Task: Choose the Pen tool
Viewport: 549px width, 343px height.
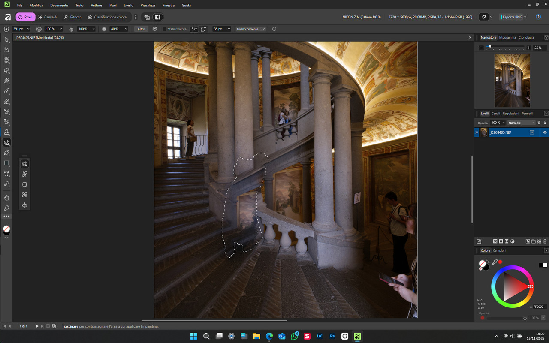Action: pos(6,153)
